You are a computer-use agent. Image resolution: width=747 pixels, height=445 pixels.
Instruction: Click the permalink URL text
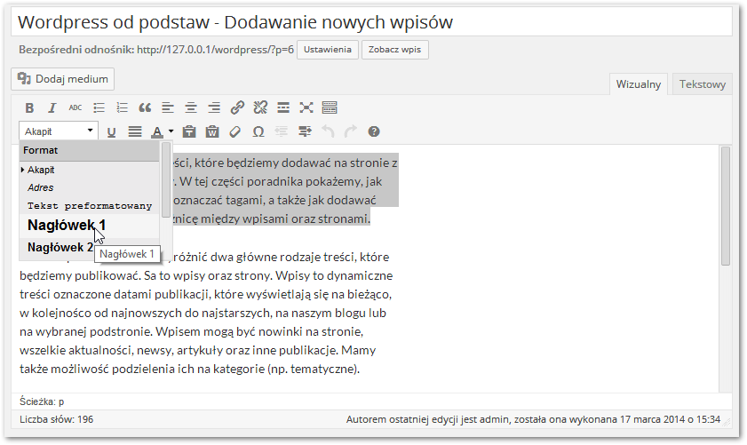pyautogui.click(x=215, y=50)
